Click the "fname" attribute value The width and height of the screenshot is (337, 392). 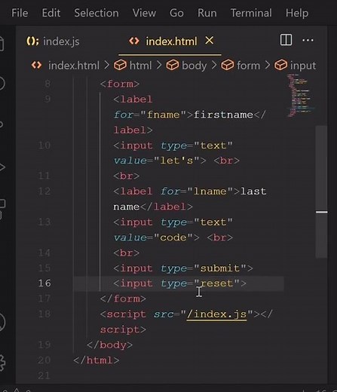pyautogui.click(x=164, y=115)
